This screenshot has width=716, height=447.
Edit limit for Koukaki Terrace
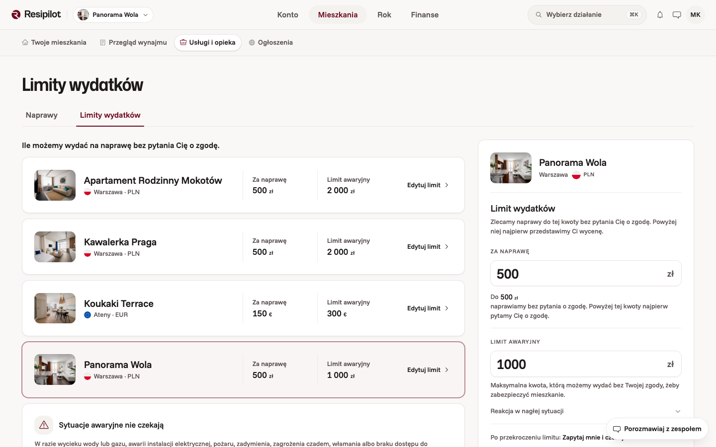pos(428,308)
